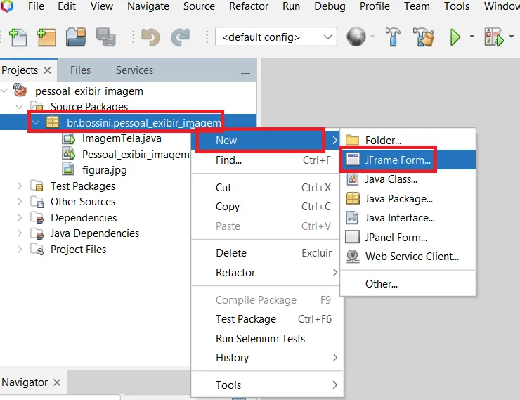Image resolution: width=520 pixels, height=400 pixels.
Task: Choose Web Service Client... in New submenu
Action: pos(408,257)
